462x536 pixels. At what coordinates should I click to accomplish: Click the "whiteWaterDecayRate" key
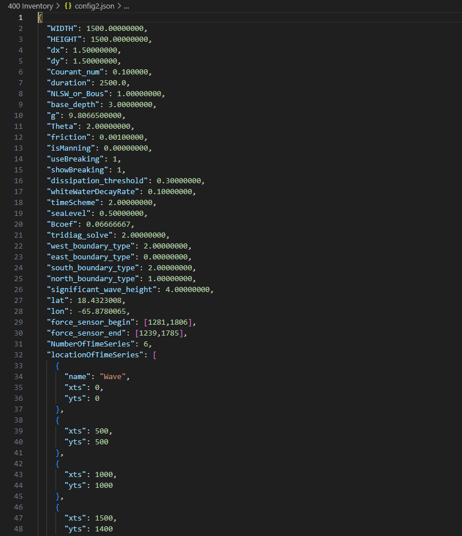[x=93, y=192]
